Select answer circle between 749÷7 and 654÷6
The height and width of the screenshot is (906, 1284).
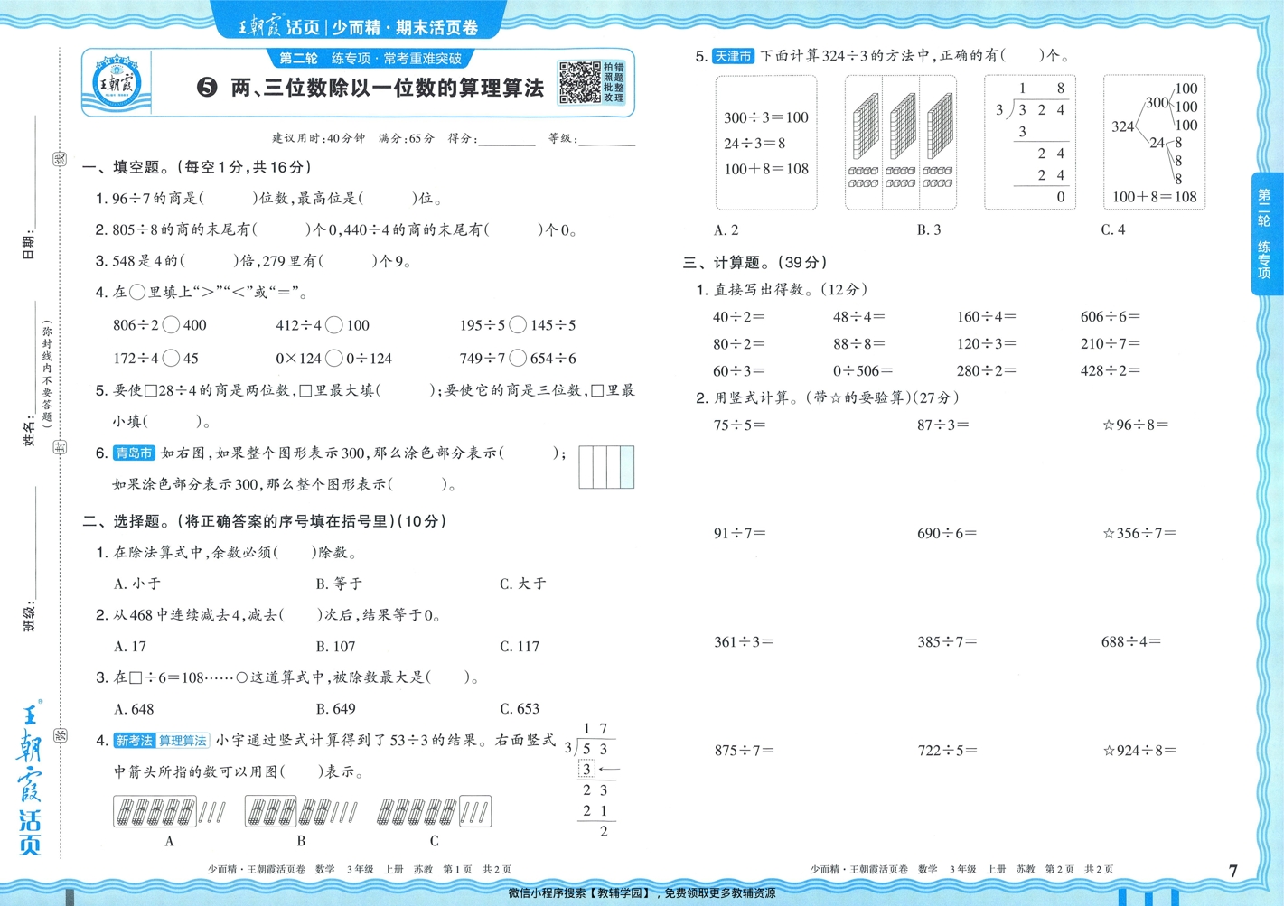coord(516,358)
